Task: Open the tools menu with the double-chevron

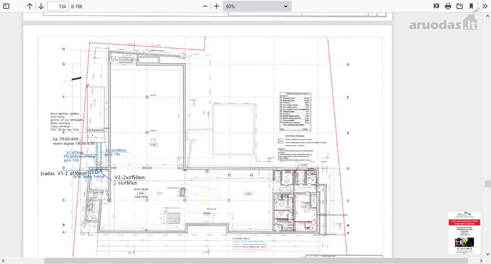Action: 484,6
